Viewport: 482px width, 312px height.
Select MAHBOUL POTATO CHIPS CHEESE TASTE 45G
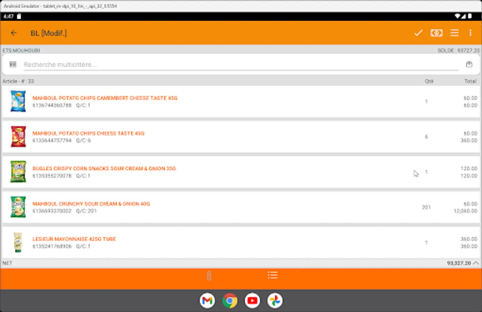pyautogui.click(x=88, y=133)
